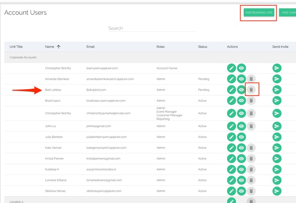Edit Brad Isaacs user
This screenshot has width=296, height=203.
231,100
